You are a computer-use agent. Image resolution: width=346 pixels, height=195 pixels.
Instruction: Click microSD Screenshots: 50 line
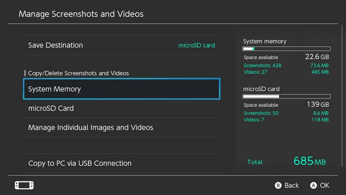(286, 113)
